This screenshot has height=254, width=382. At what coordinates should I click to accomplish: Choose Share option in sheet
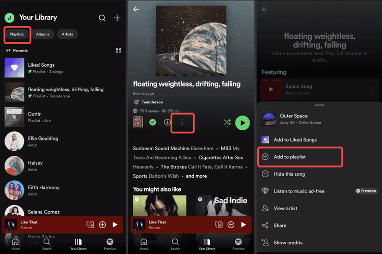pyautogui.click(x=319, y=225)
